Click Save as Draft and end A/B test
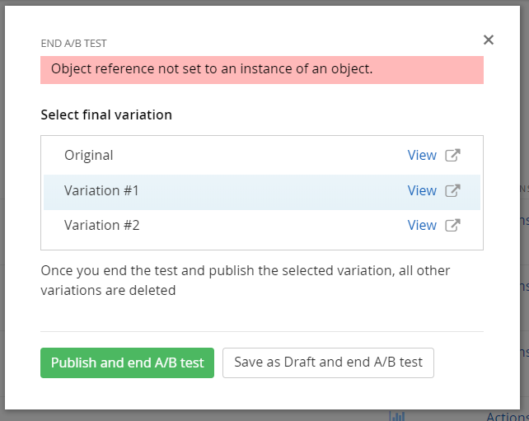Viewport: 529px width, 421px height. [328, 363]
